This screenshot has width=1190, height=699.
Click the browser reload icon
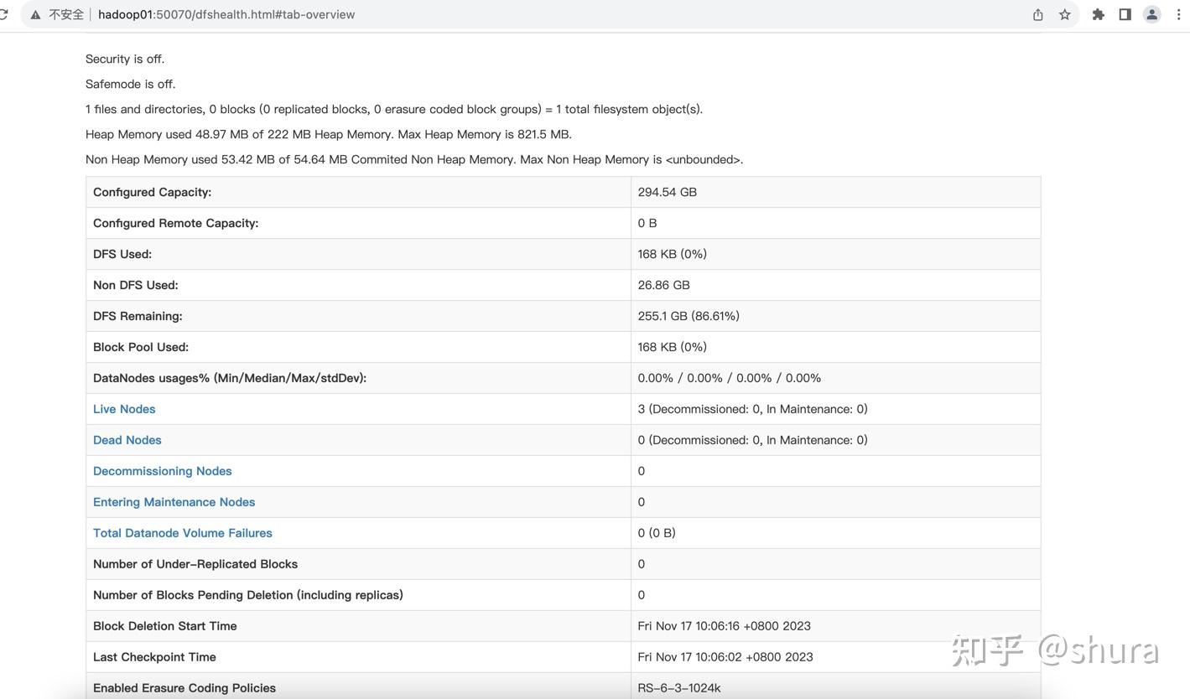point(3,14)
